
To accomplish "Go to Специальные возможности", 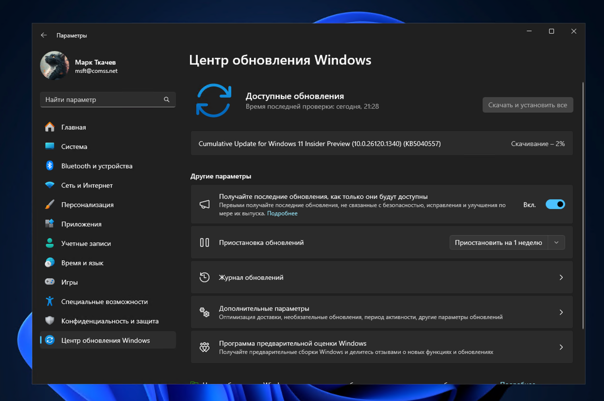I will 108,301.
